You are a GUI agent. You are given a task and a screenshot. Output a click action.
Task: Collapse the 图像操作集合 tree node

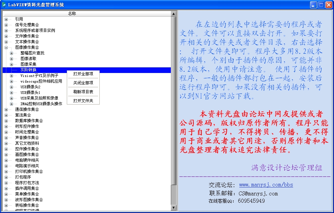[6, 47]
